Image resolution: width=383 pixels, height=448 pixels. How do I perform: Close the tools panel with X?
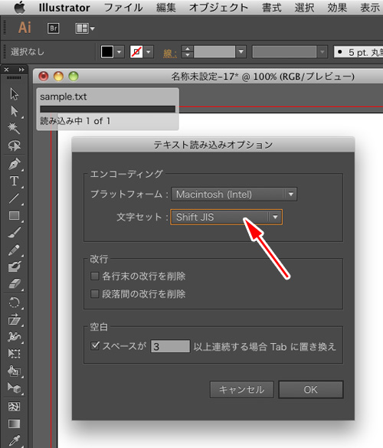pyautogui.click(x=6, y=70)
